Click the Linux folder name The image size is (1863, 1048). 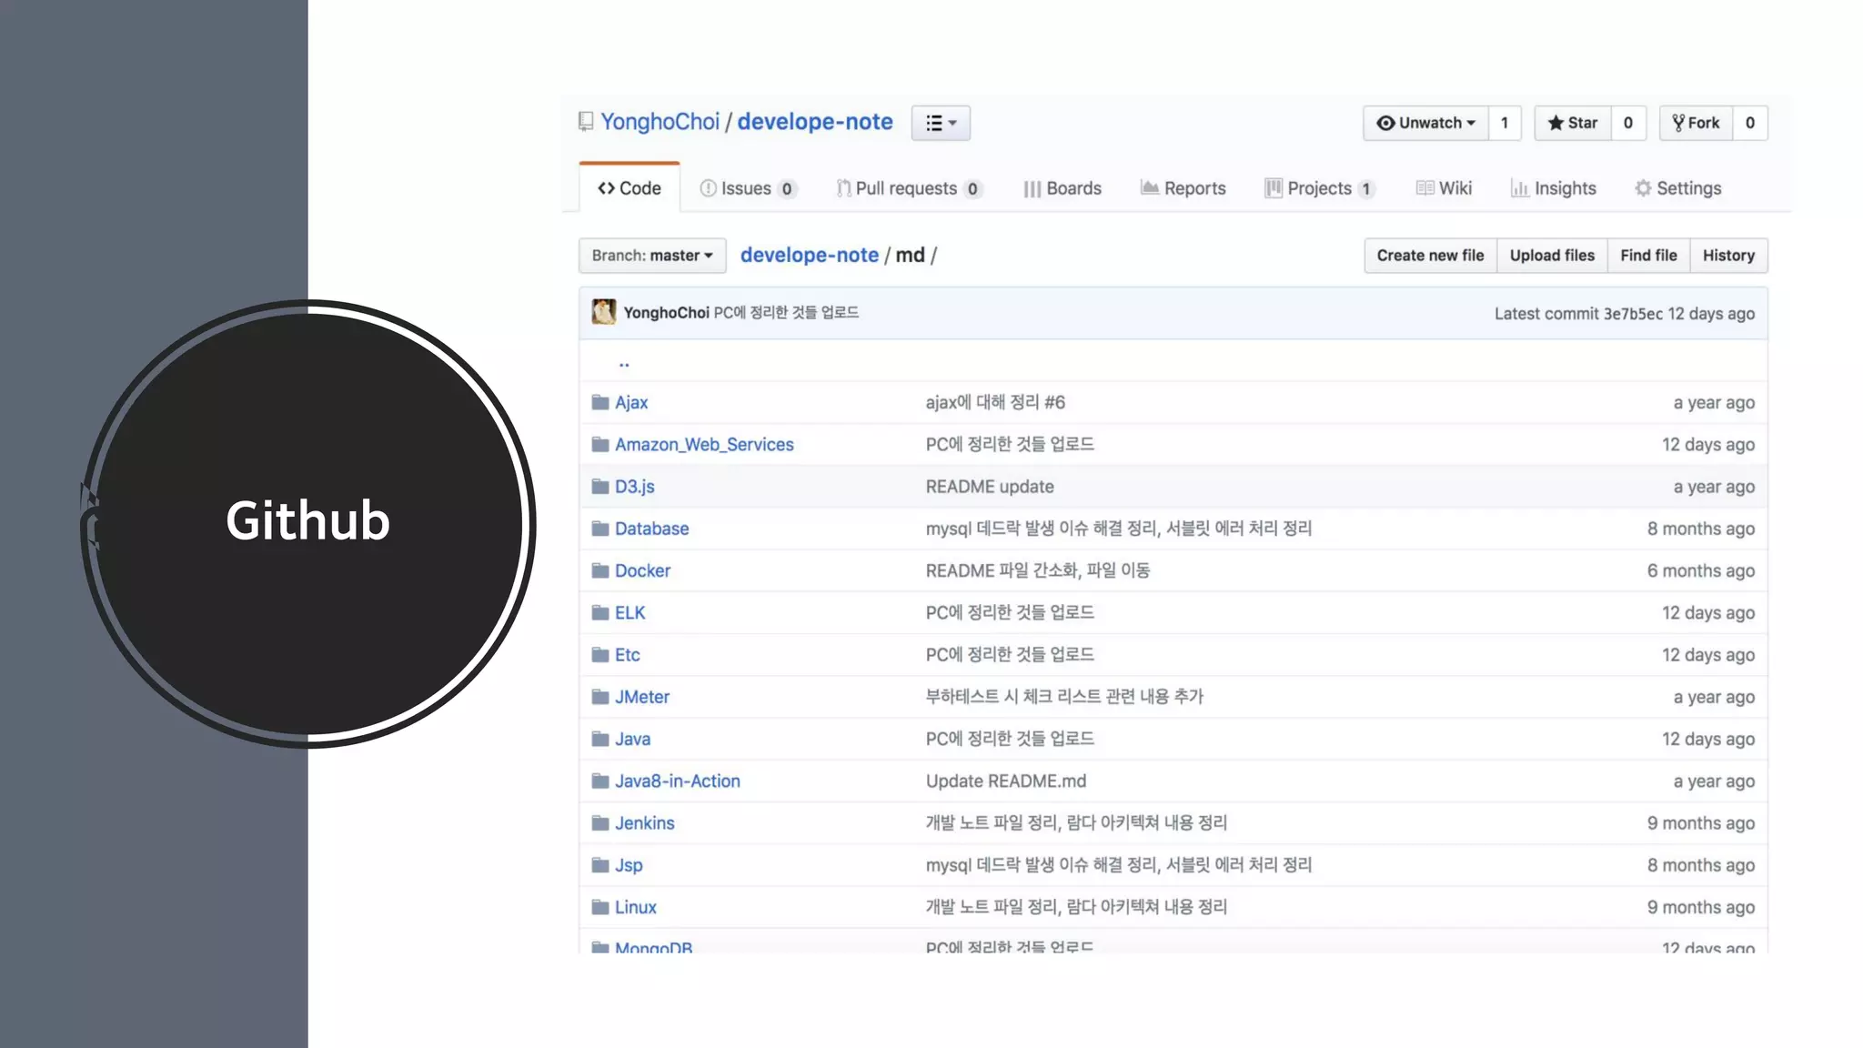(636, 907)
